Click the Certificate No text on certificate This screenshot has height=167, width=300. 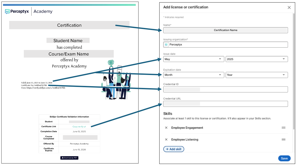tap(34, 85)
